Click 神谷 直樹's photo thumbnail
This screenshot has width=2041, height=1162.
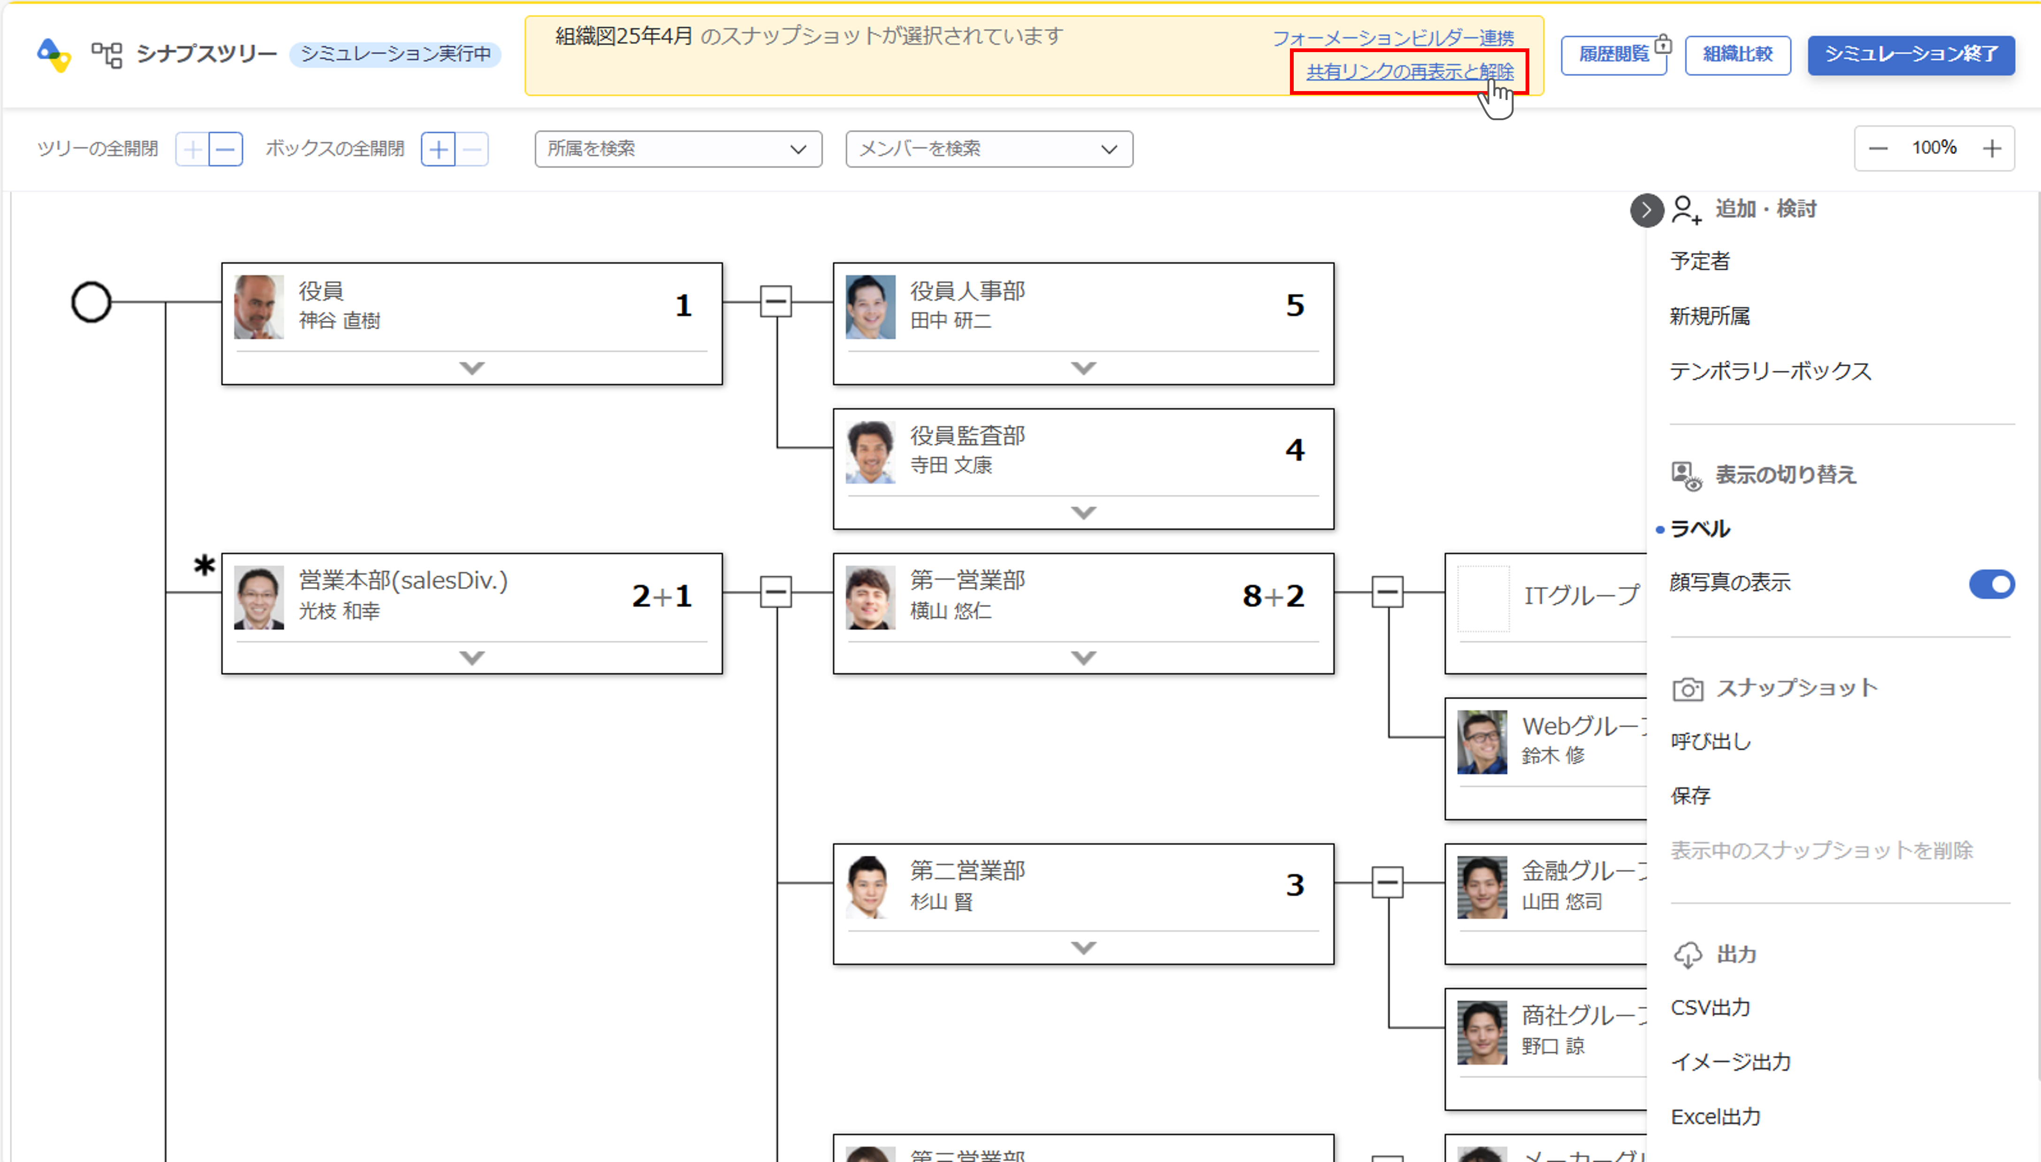pos(259,307)
